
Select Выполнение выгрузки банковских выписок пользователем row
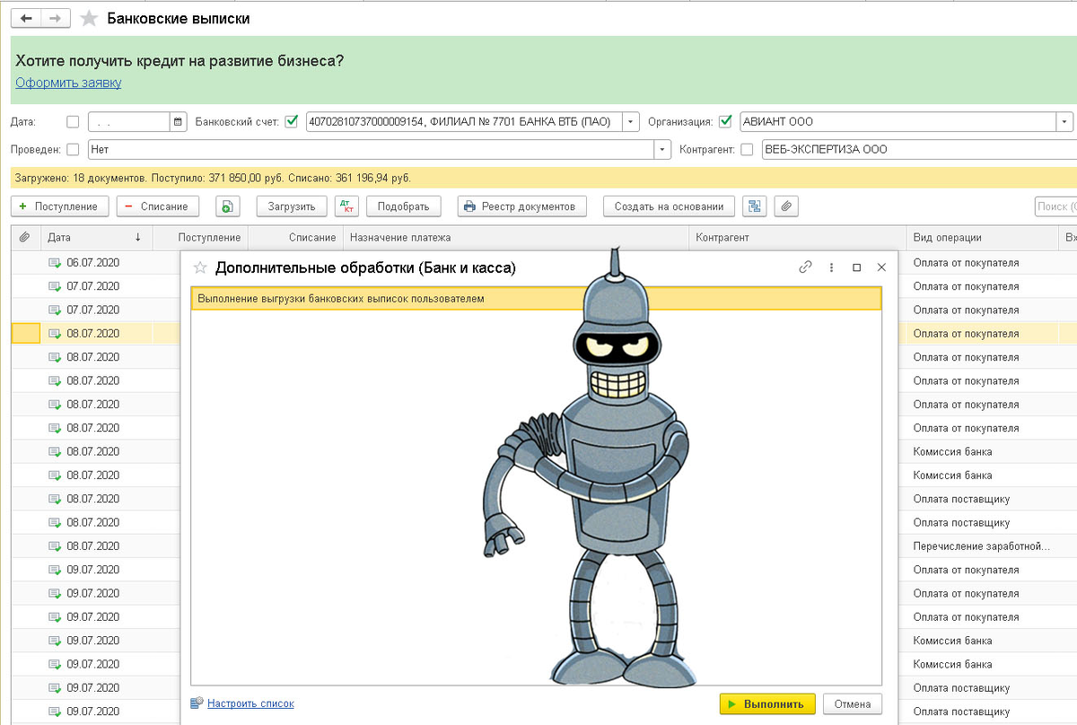point(537,299)
